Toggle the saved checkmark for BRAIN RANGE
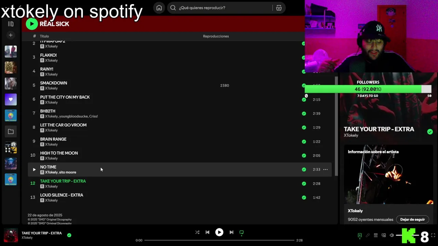438x246 pixels. tap(304, 141)
